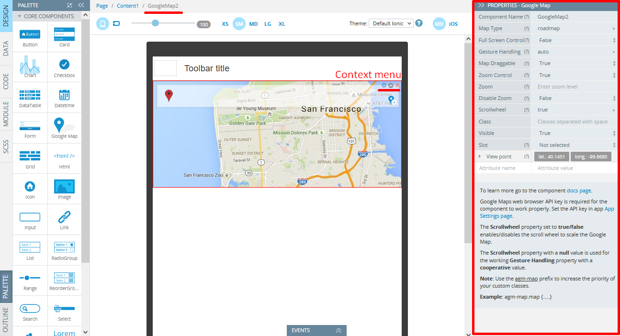Pin the palette panel with the expand icon

coord(70,5)
